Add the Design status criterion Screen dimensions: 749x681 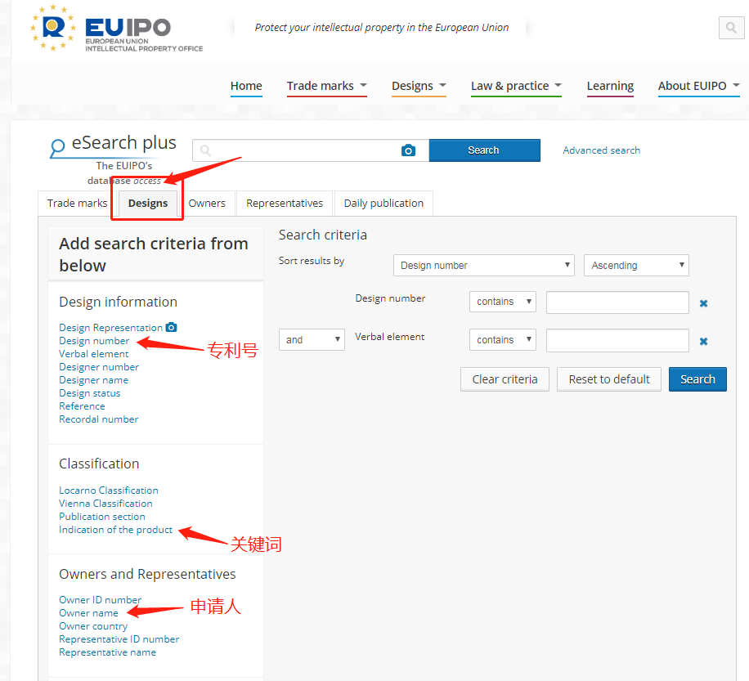pos(90,393)
